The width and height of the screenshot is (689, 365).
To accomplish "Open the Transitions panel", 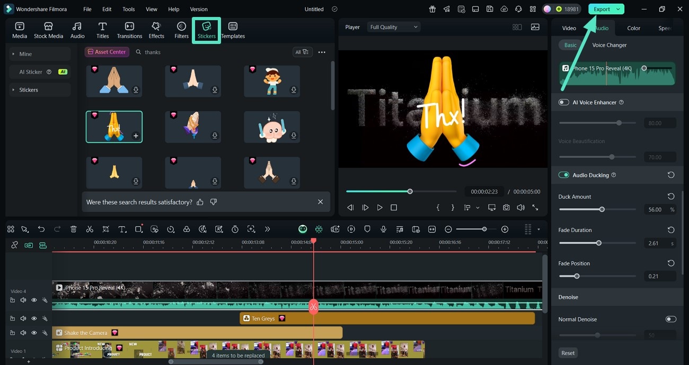I will [x=129, y=30].
